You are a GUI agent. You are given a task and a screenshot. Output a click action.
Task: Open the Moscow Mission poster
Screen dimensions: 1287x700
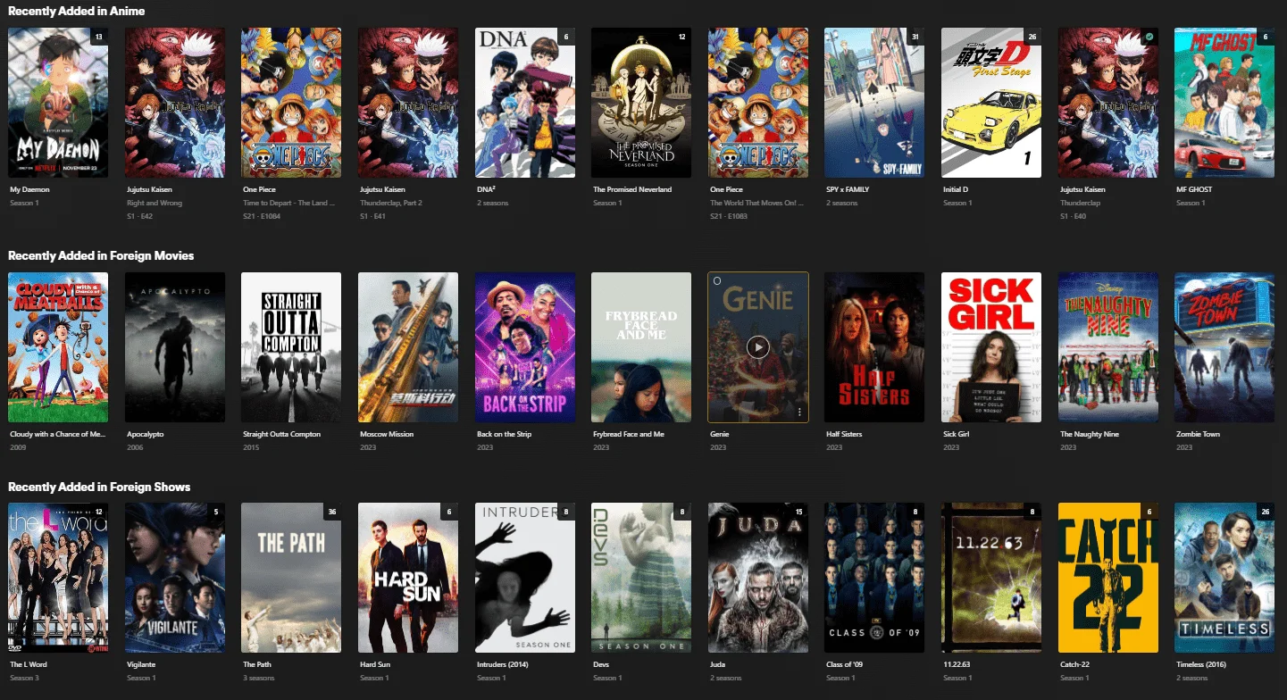point(408,347)
